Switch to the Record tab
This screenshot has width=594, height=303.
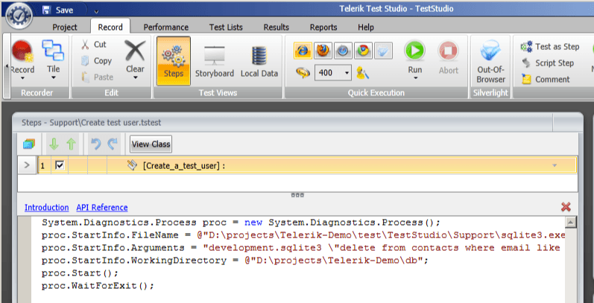point(110,28)
